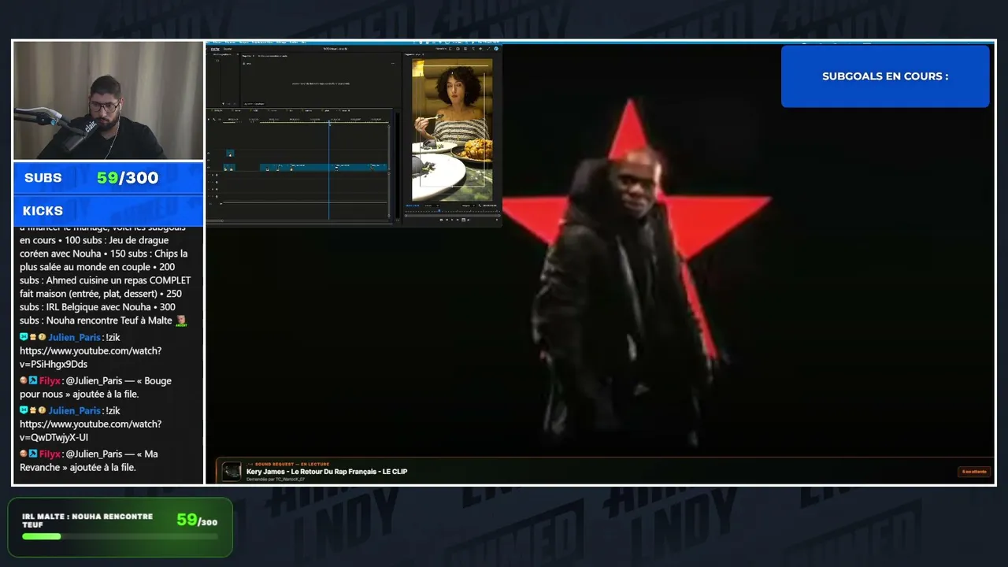The height and width of the screenshot is (567, 1008).
Task: Click the first audio track microphone icon
Action: coord(217,175)
